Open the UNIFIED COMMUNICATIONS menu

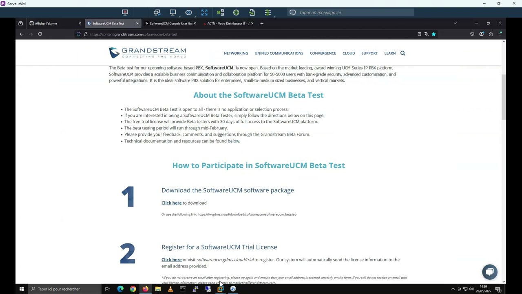tap(279, 53)
